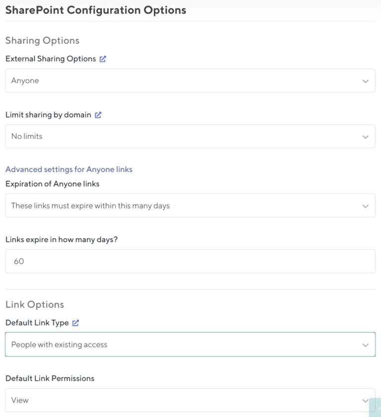Open the External Sharing Options dropdown showing Anyone

tap(190, 80)
